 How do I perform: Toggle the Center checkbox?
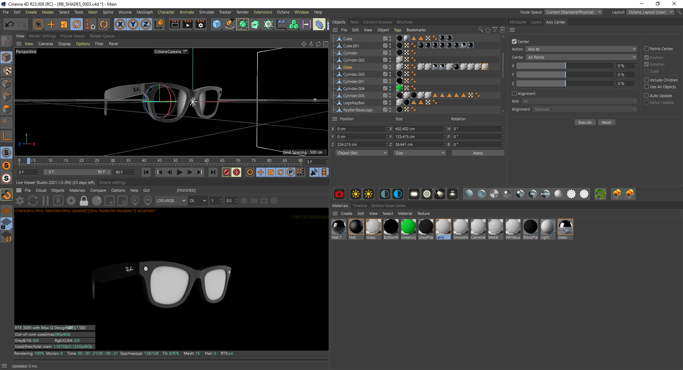tap(514, 42)
